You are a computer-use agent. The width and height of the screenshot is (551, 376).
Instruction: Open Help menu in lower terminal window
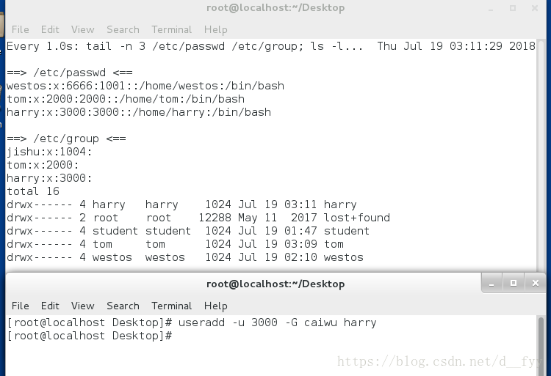215,306
